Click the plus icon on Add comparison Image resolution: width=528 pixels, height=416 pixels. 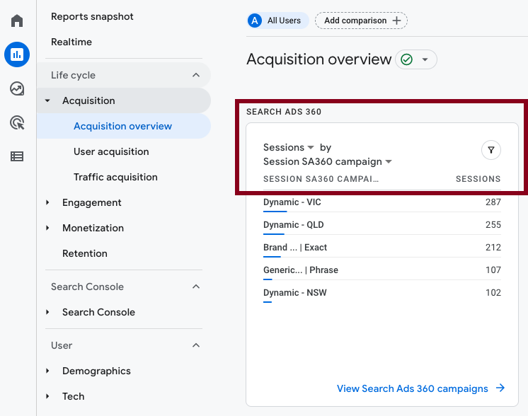pos(396,21)
